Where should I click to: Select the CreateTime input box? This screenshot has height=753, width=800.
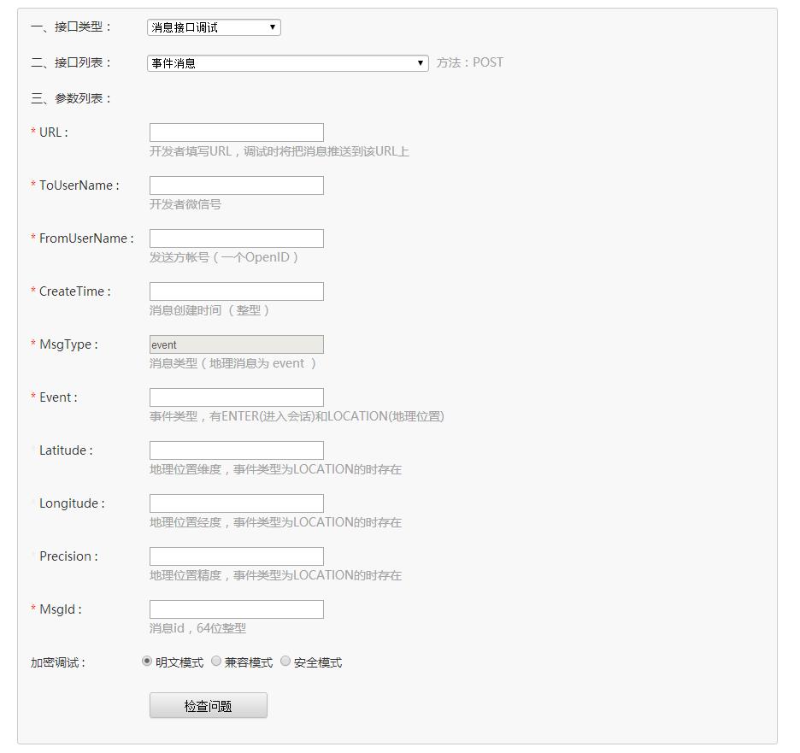(236, 291)
